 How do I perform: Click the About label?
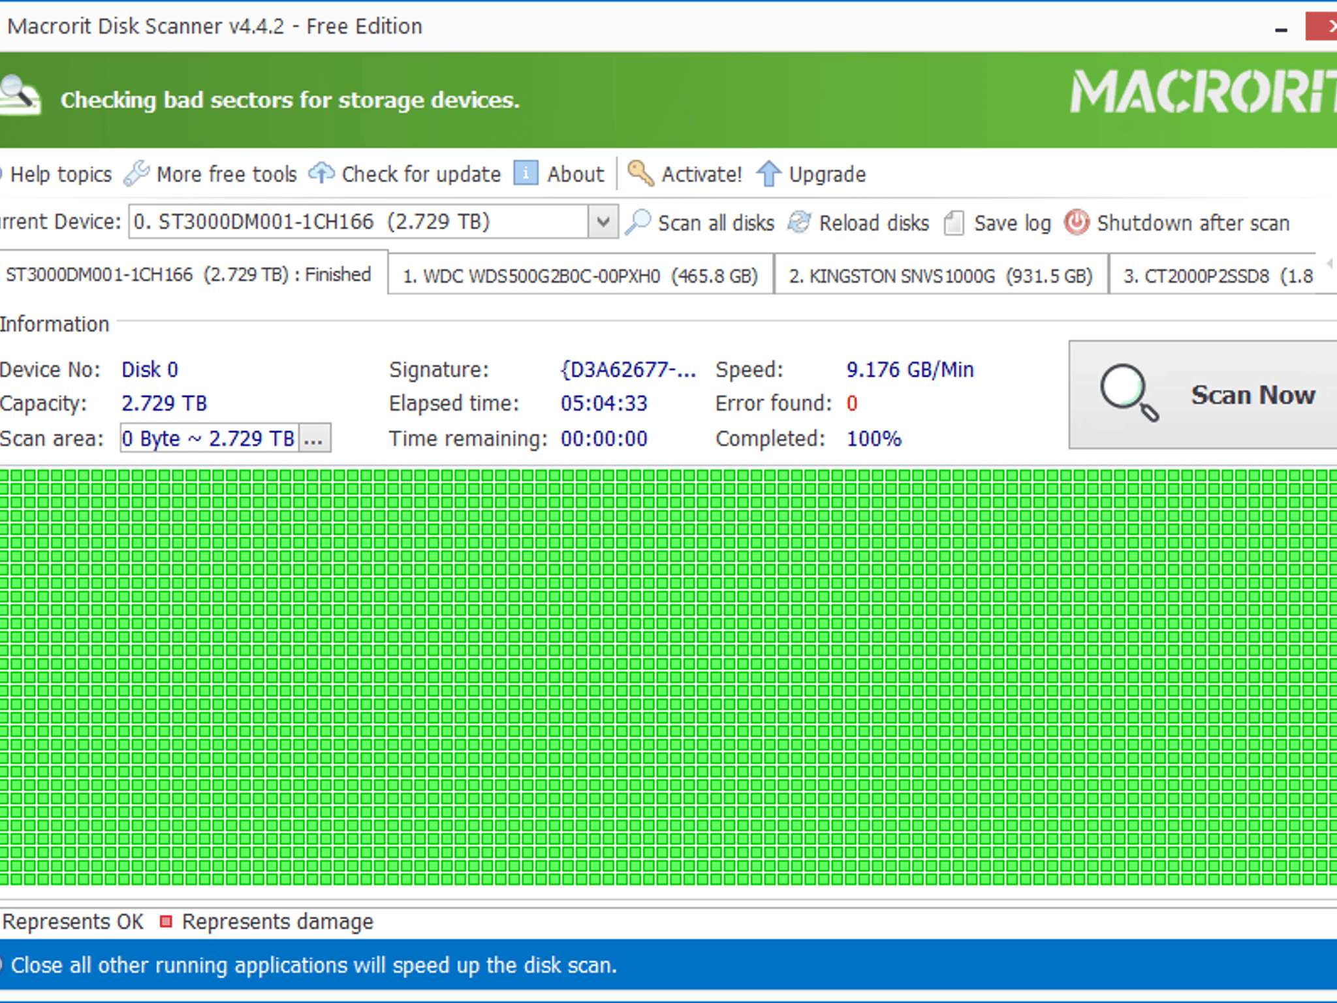[575, 174]
